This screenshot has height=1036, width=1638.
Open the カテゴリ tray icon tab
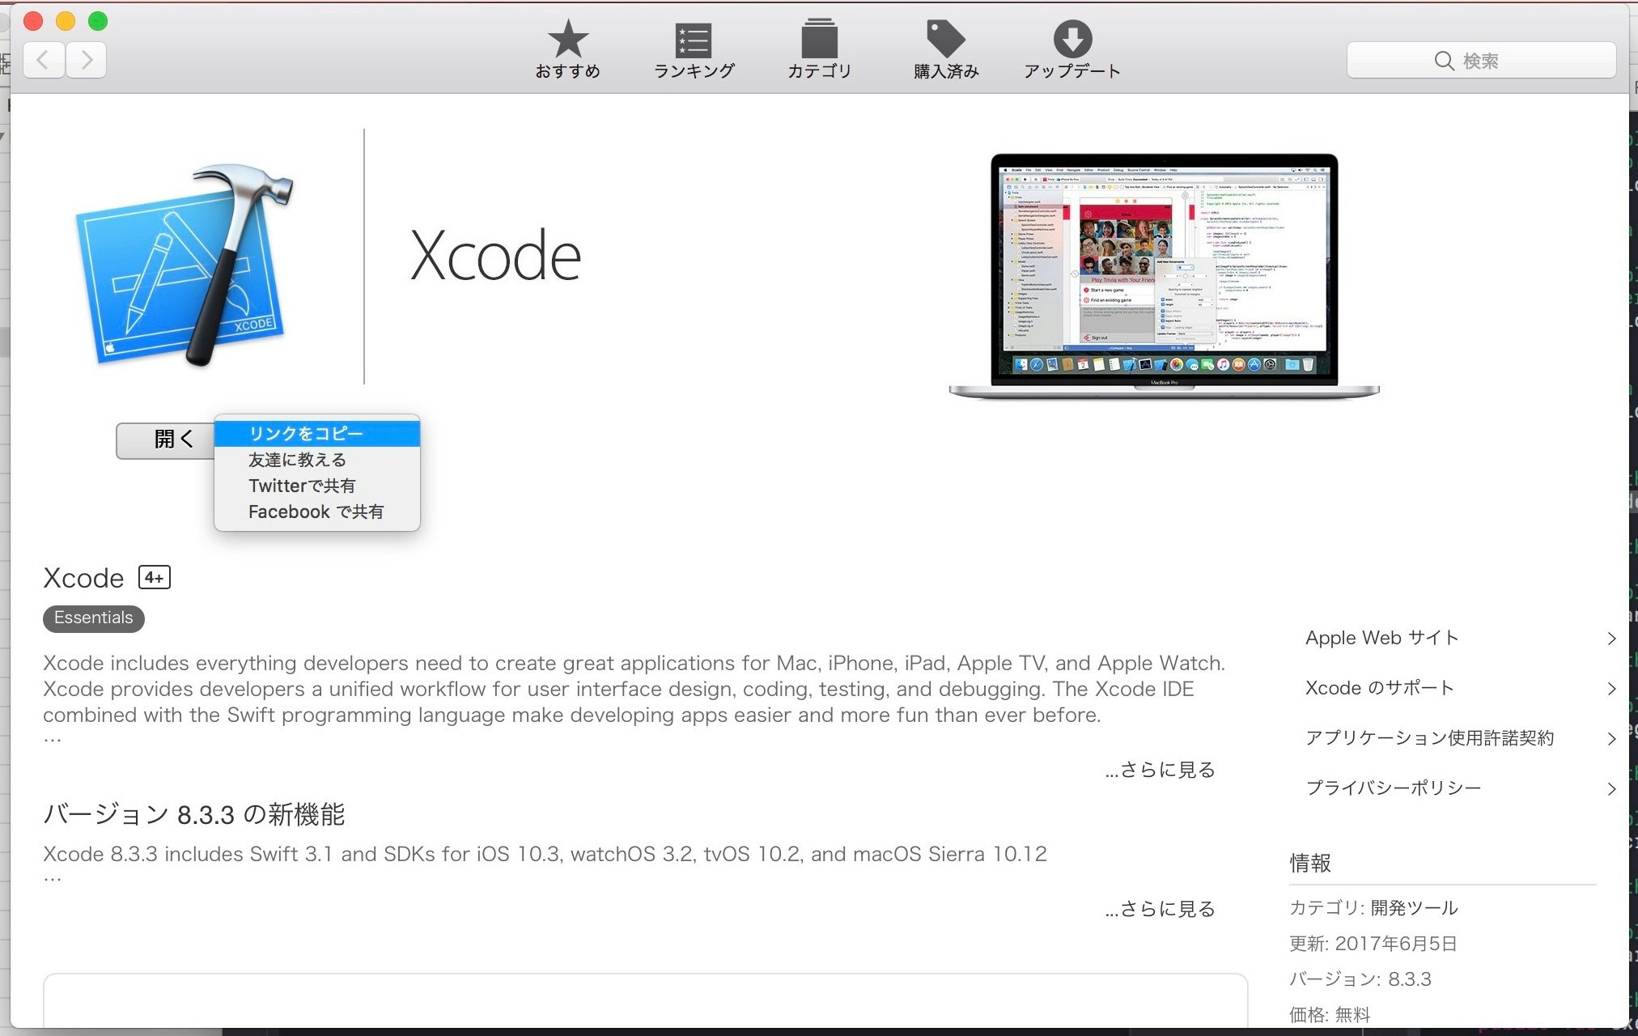tap(819, 49)
